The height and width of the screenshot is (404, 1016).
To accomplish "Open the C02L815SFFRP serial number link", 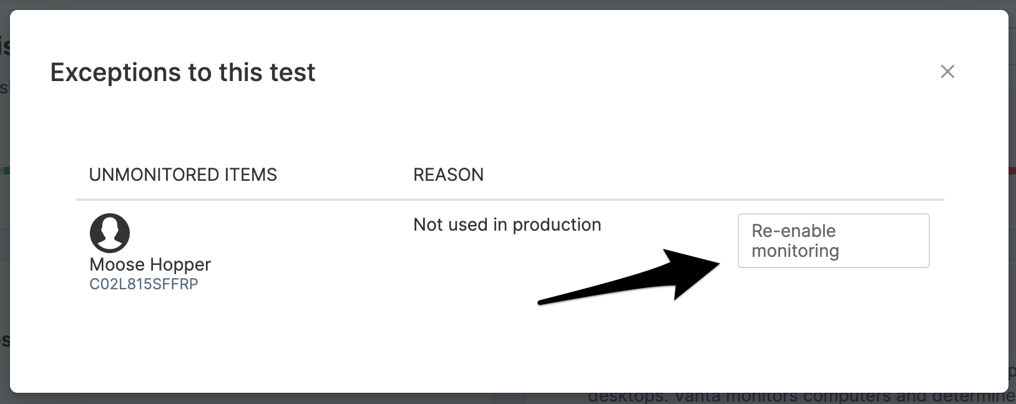I will 144,284.
